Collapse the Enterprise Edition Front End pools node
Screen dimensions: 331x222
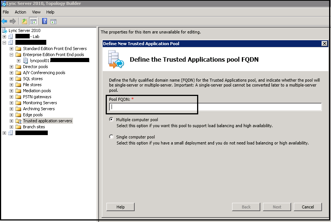(11, 54)
